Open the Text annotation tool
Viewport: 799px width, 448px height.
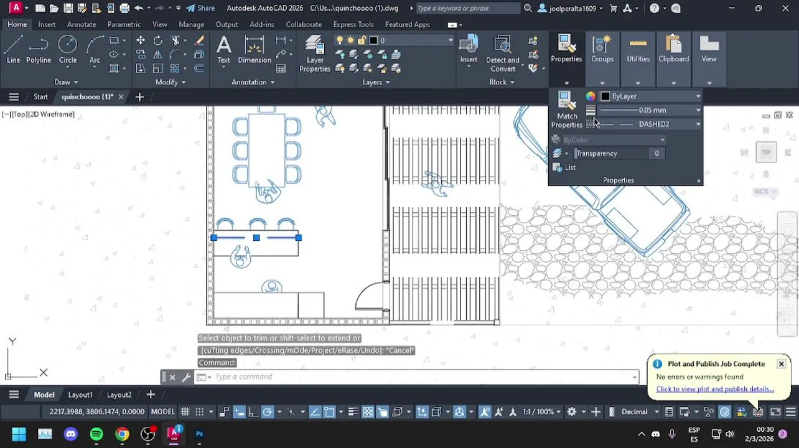[x=223, y=50]
